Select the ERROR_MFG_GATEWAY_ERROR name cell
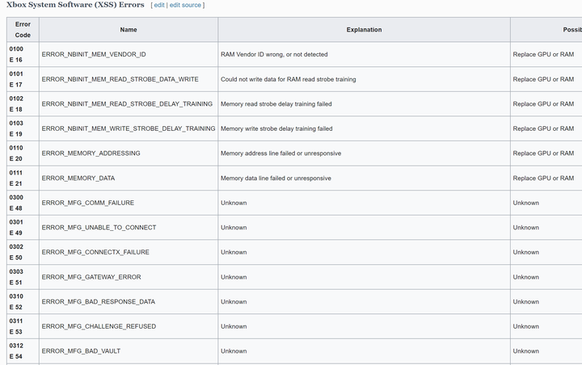Screen dimensions: 582x365 91,277
